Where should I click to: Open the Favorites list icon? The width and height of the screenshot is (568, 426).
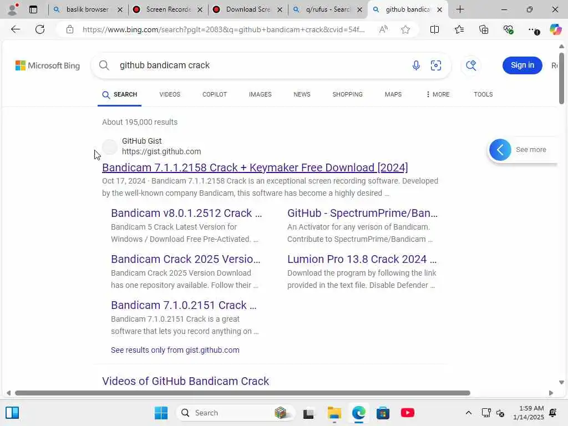coord(459,29)
